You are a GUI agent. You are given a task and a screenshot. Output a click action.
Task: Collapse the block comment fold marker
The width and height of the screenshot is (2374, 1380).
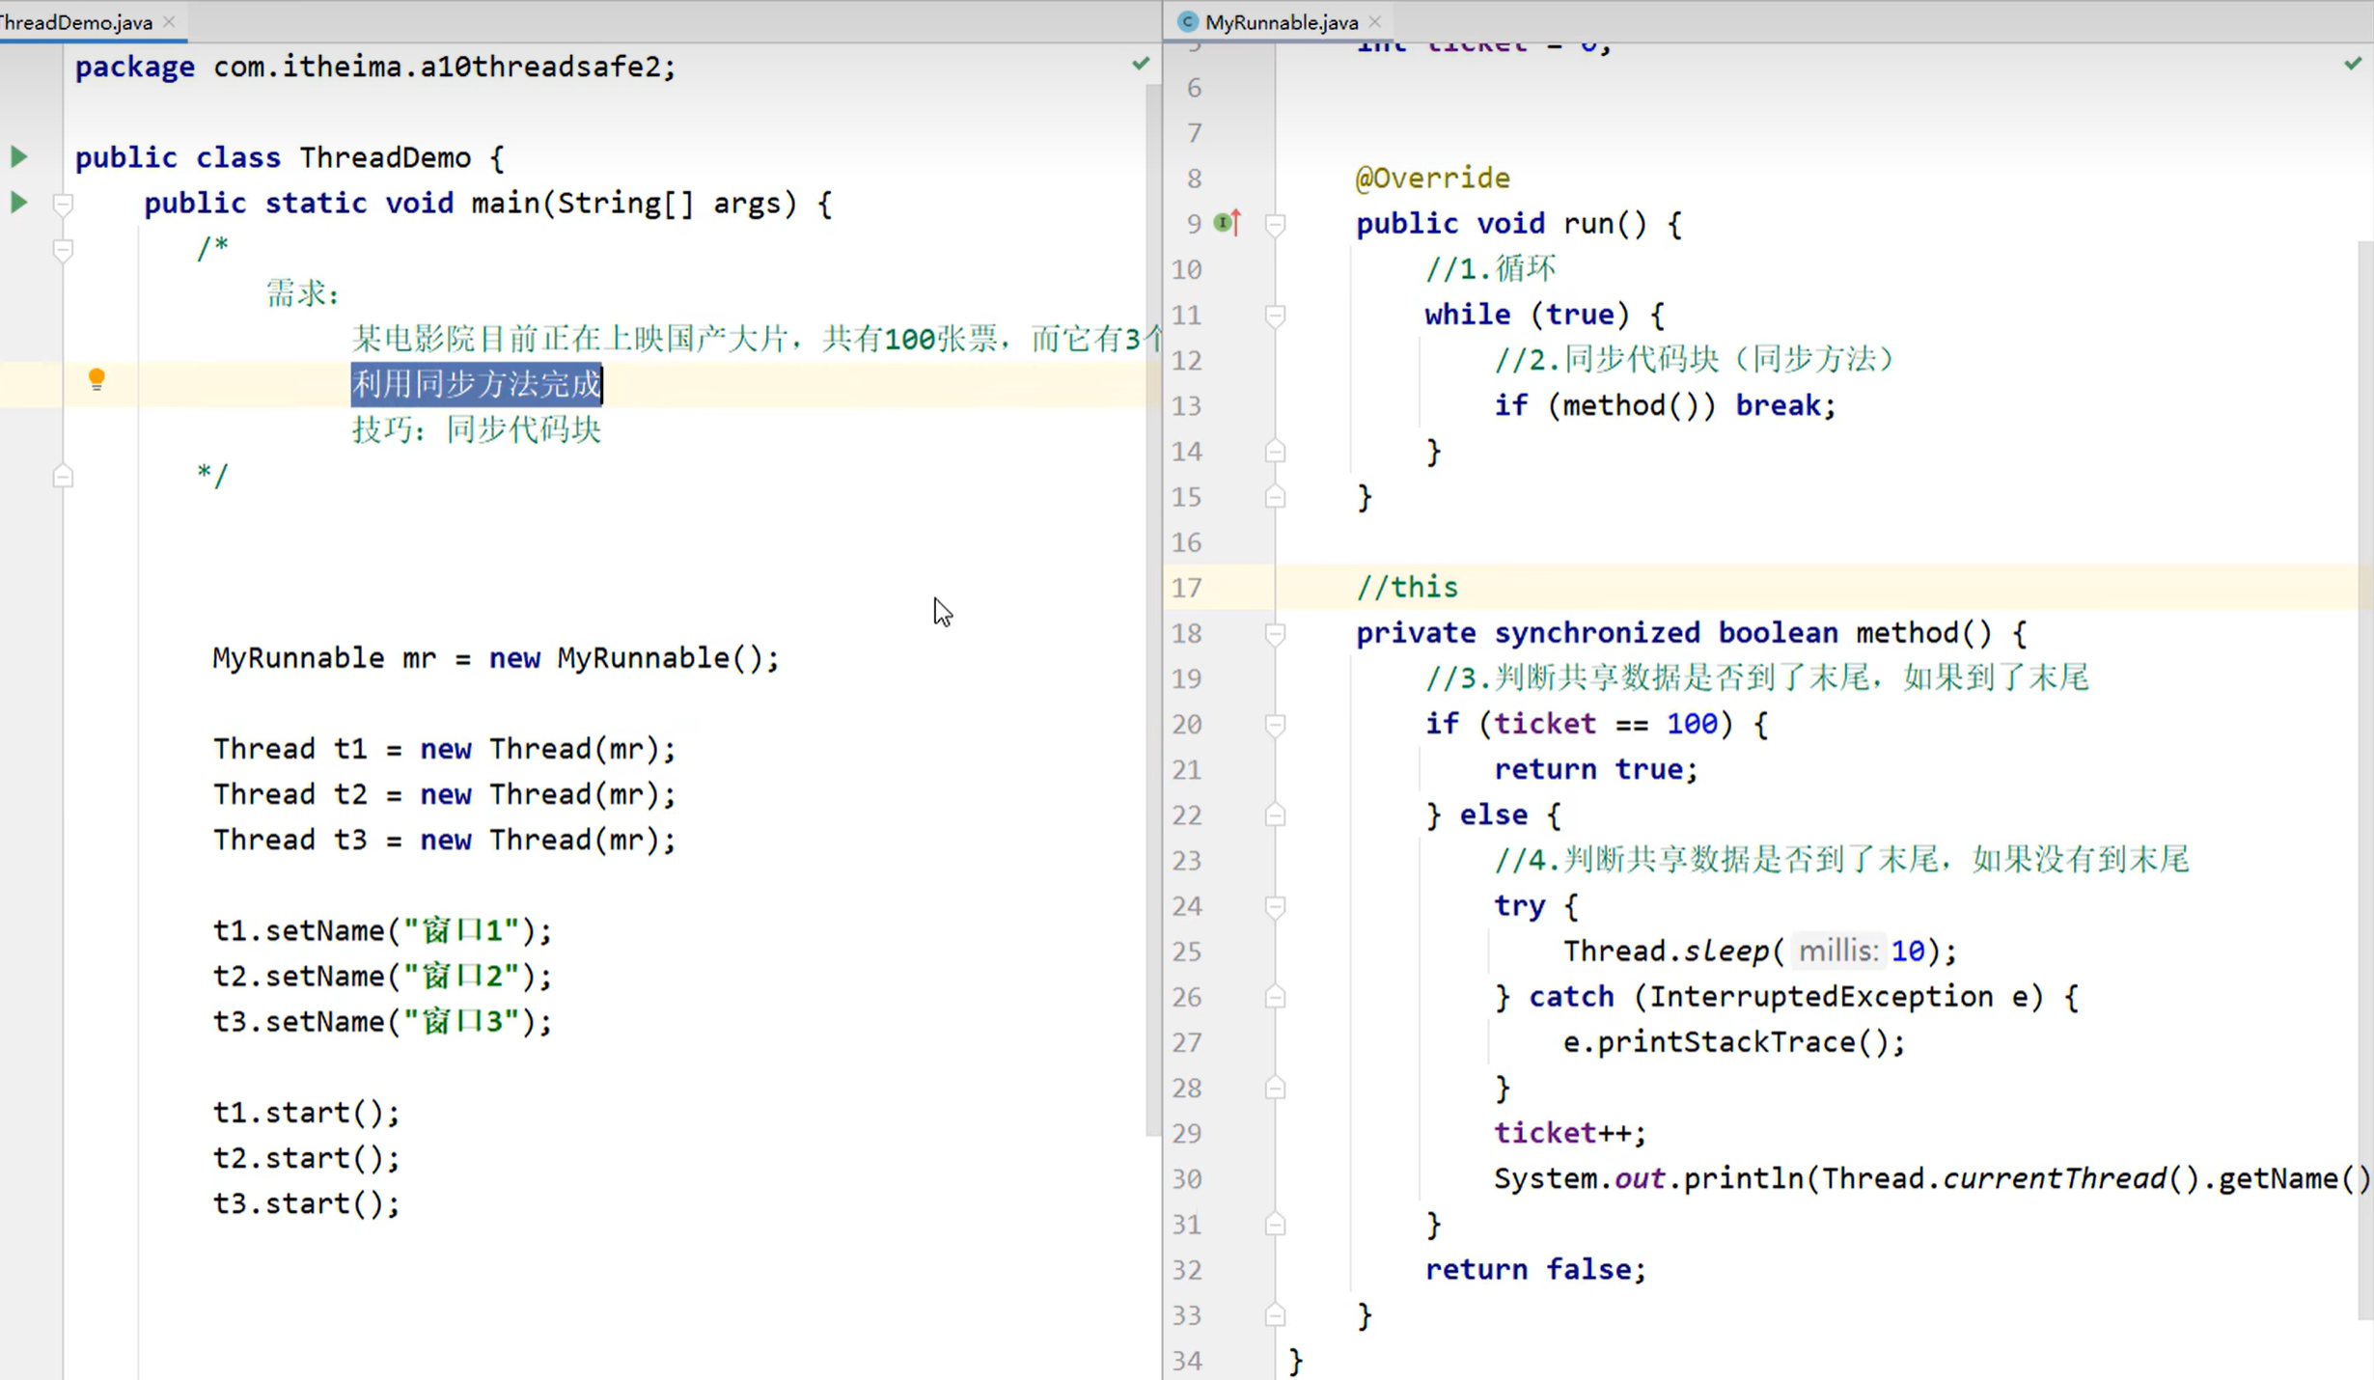(63, 250)
